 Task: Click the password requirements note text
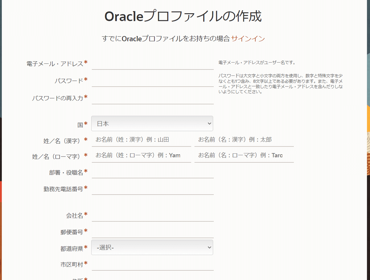click(x=281, y=83)
